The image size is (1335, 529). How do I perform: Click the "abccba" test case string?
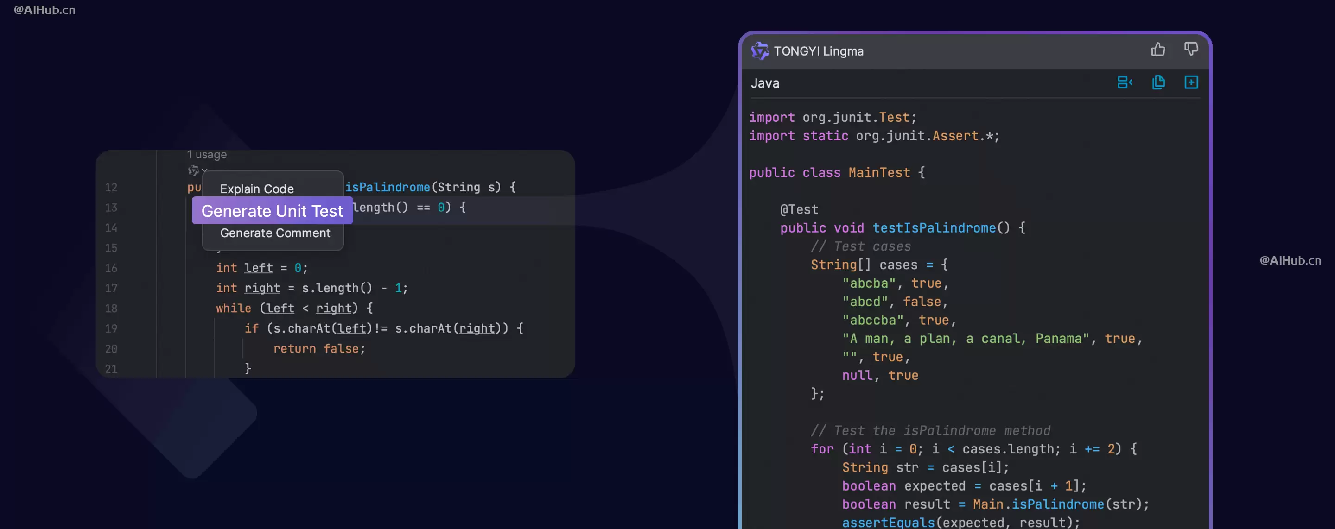(x=873, y=320)
